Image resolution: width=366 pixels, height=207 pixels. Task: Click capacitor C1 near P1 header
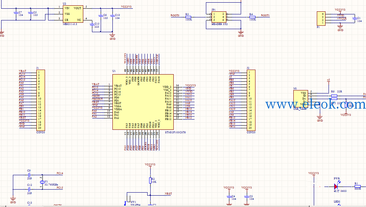(x=355, y=19)
